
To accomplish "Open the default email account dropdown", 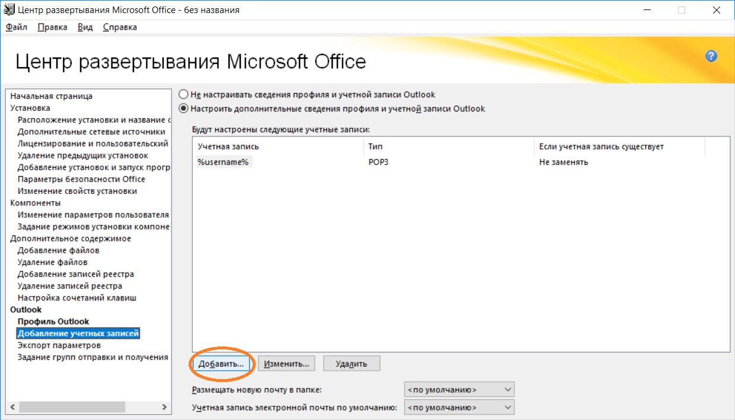I will pyautogui.click(x=459, y=408).
